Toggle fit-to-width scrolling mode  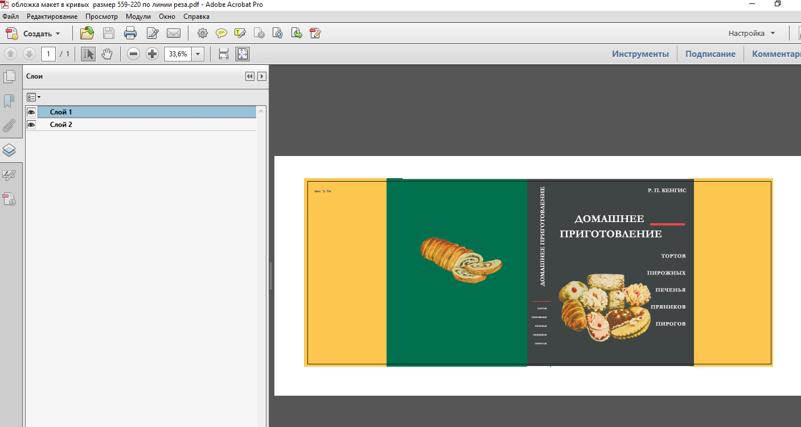coord(224,54)
